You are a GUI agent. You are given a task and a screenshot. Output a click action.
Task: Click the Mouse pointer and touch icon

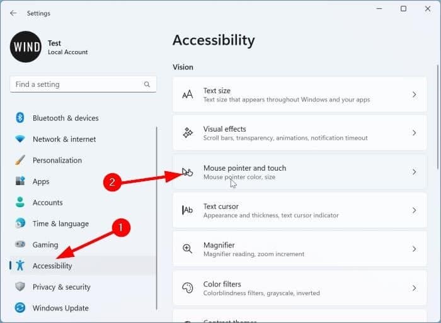(x=188, y=172)
